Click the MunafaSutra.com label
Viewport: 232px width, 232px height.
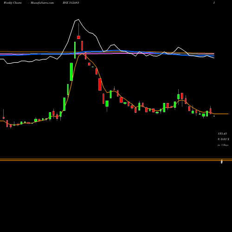point(42,3)
